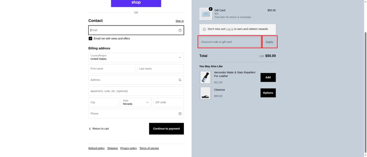Focus the Last name field
Viewport: 367px width, 157px height.
160,69
